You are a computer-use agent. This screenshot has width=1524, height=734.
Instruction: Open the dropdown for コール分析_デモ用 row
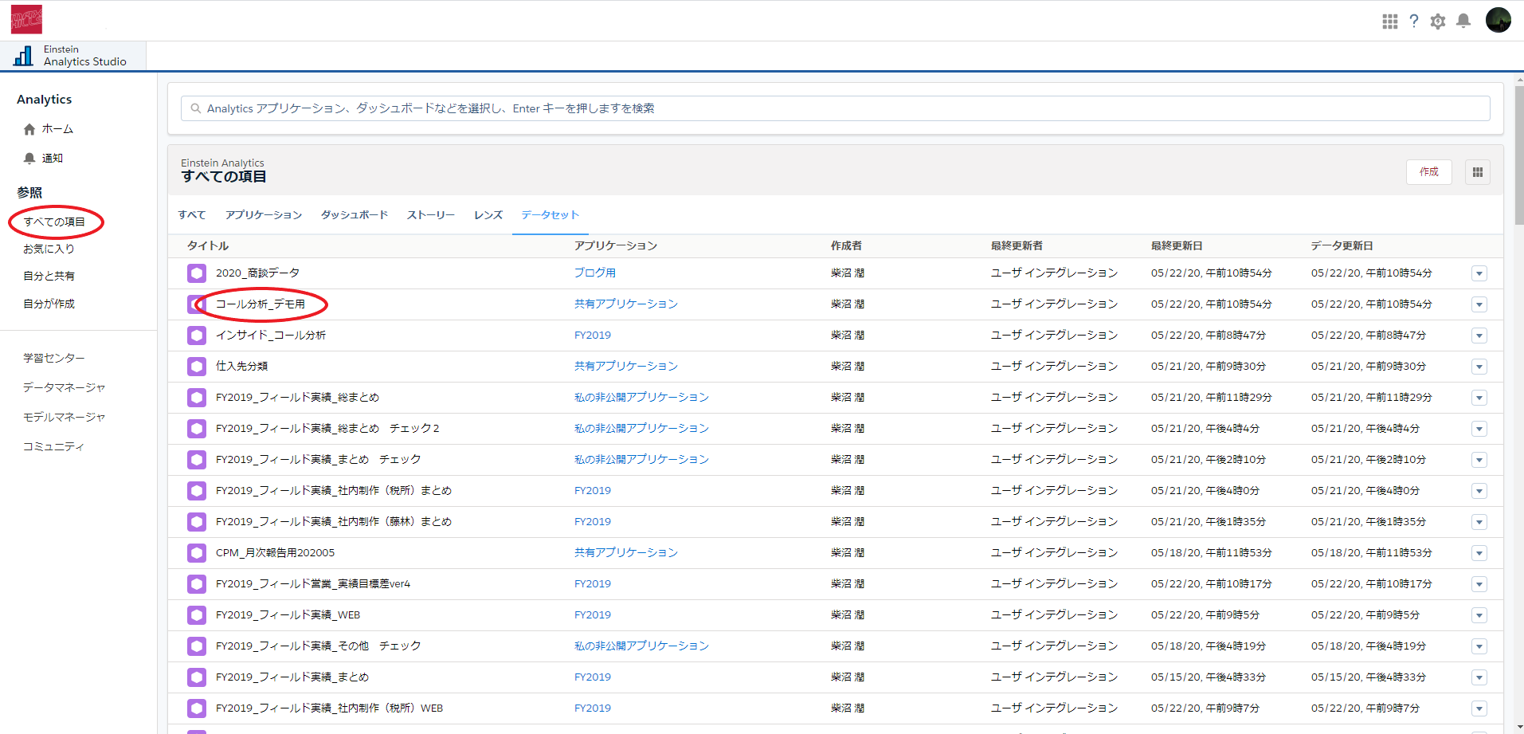click(1479, 304)
